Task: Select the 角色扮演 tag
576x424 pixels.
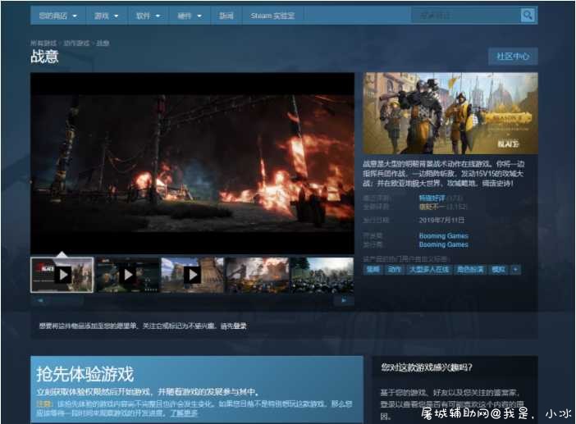Action: coord(470,270)
